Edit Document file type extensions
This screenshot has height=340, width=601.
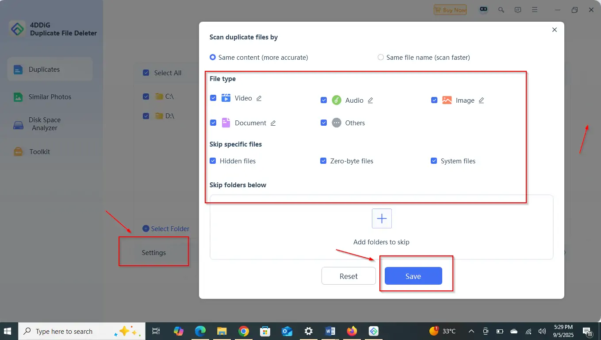tap(273, 123)
